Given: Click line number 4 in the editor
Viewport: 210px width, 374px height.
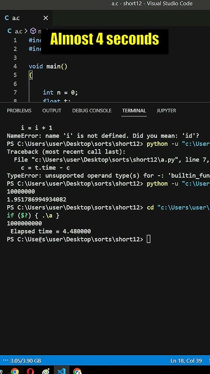Looking at the screenshot, I should pyautogui.click(x=15, y=66).
